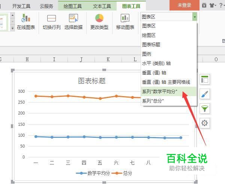Move chart style gallery up one row
This screenshot has height=184, width=225.
[13, 15]
